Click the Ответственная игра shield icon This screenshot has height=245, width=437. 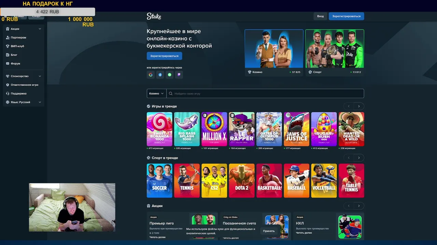8,85
